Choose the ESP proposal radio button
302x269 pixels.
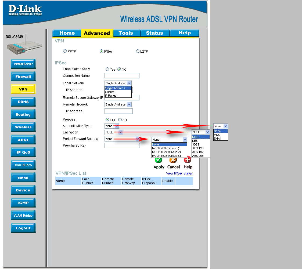point(107,120)
